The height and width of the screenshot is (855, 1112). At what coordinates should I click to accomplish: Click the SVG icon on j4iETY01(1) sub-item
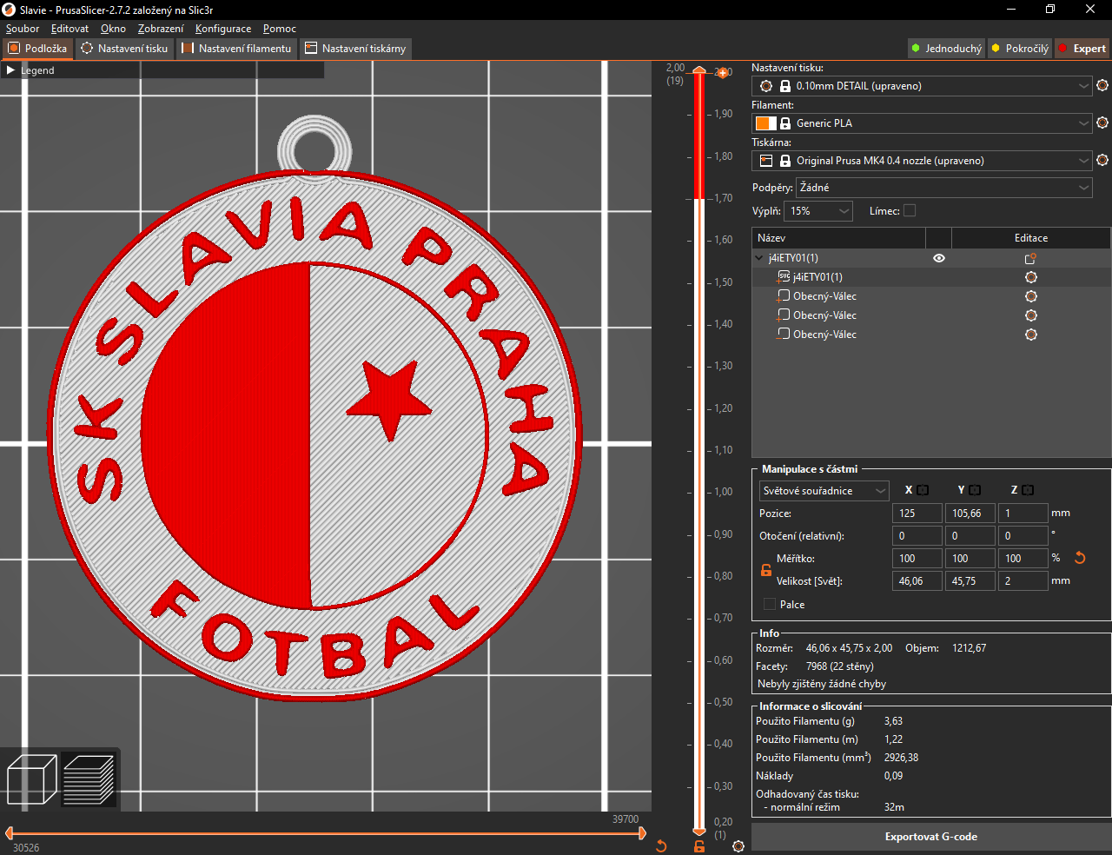point(784,276)
